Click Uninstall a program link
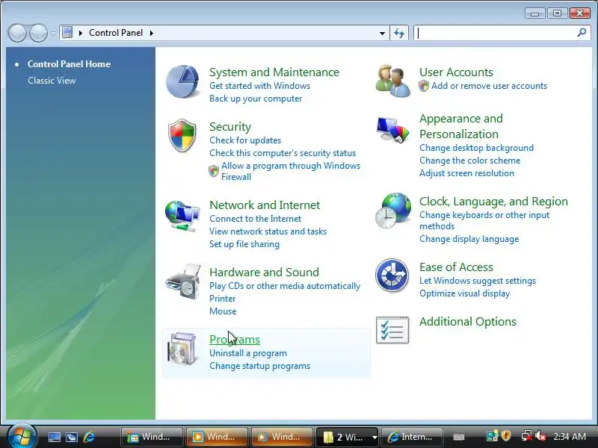The width and height of the screenshot is (598, 448). tap(248, 353)
